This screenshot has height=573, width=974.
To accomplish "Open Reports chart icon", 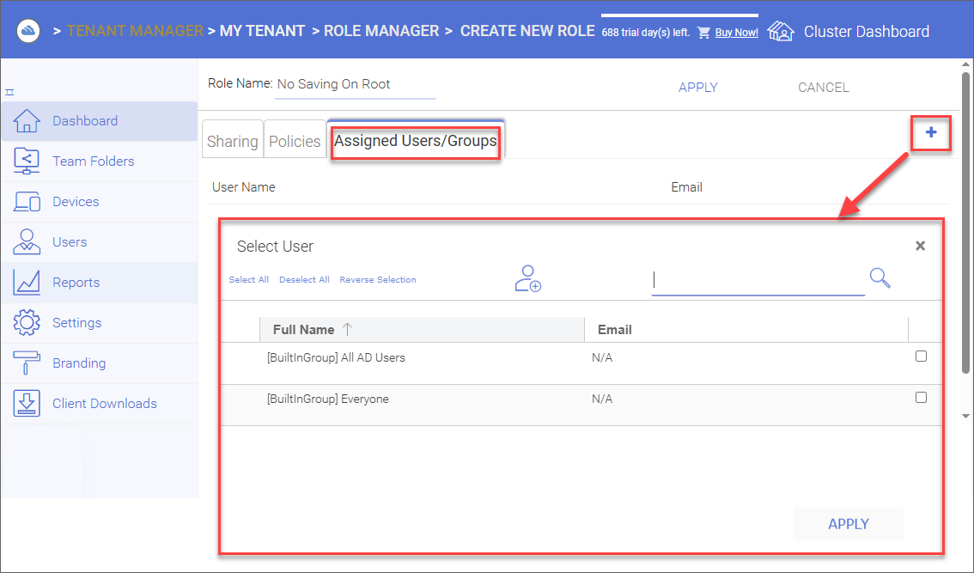I will (x=27, y=282).
